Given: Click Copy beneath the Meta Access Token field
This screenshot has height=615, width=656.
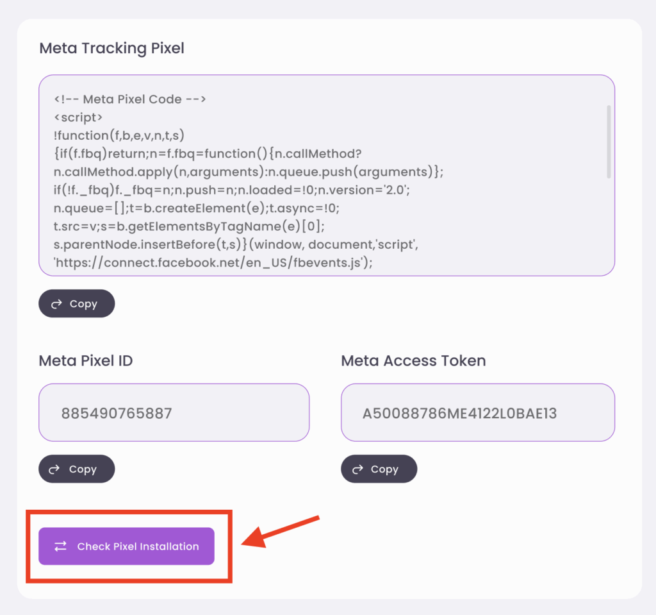Looking at the screenshot, I should (x=379, y=468).
